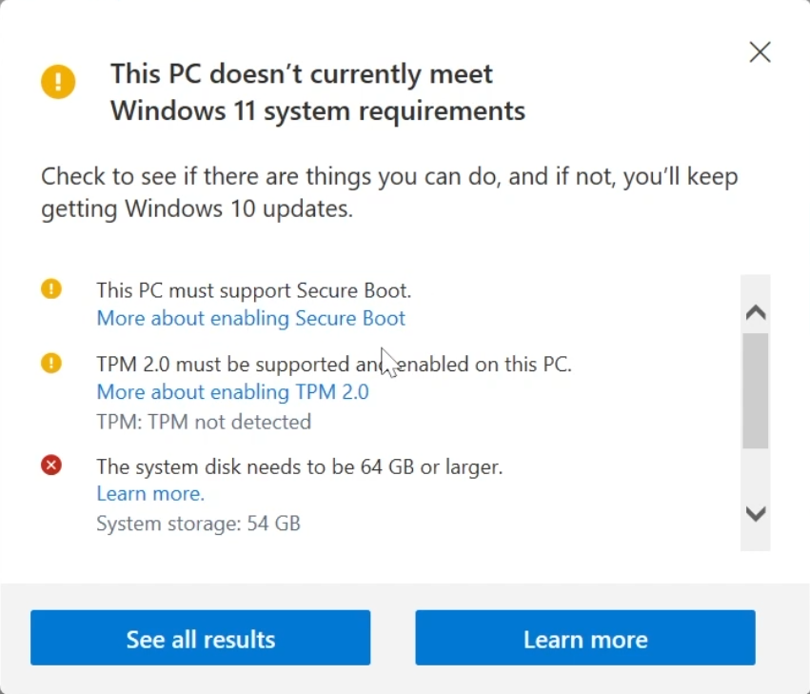Click the large yellow warning icon by title
810x694 pixels.
pos(58,81)
